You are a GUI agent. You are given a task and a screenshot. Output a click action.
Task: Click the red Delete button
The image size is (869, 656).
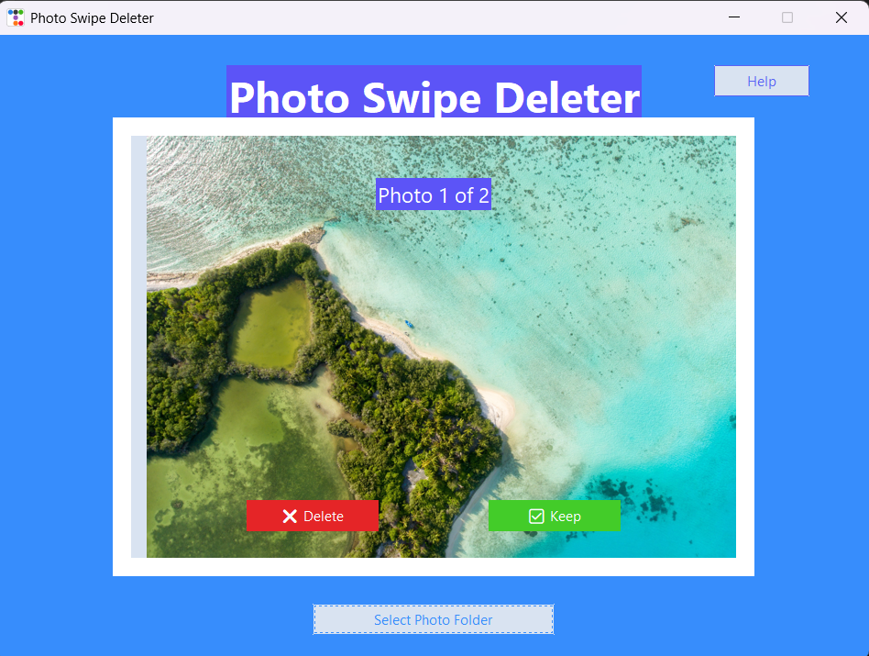(313, 516)
